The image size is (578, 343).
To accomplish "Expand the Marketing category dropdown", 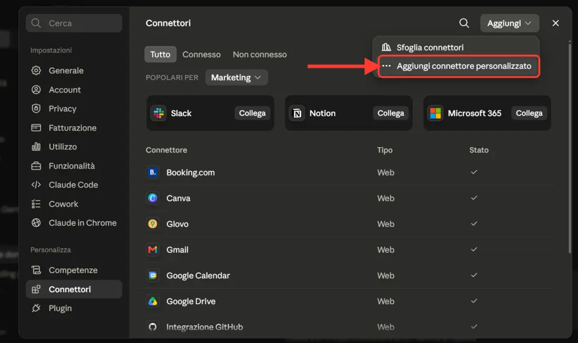I will coord(236,77).
